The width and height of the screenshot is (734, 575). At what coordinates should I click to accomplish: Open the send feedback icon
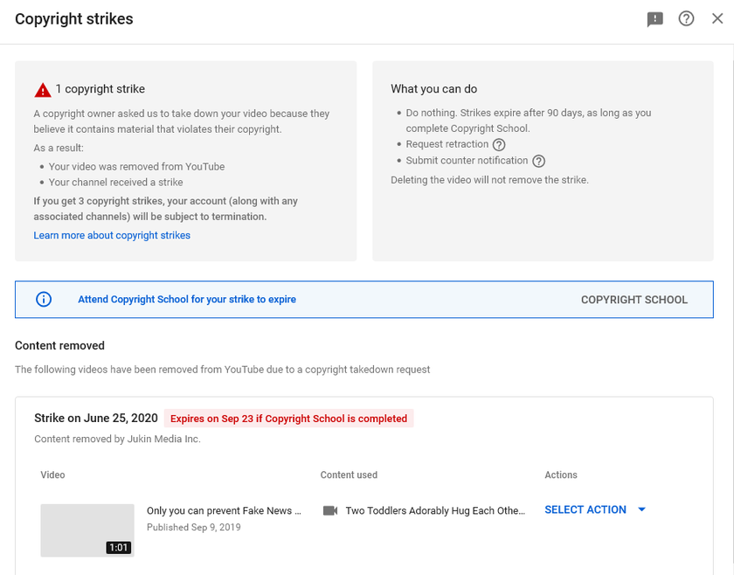[654, 19]
